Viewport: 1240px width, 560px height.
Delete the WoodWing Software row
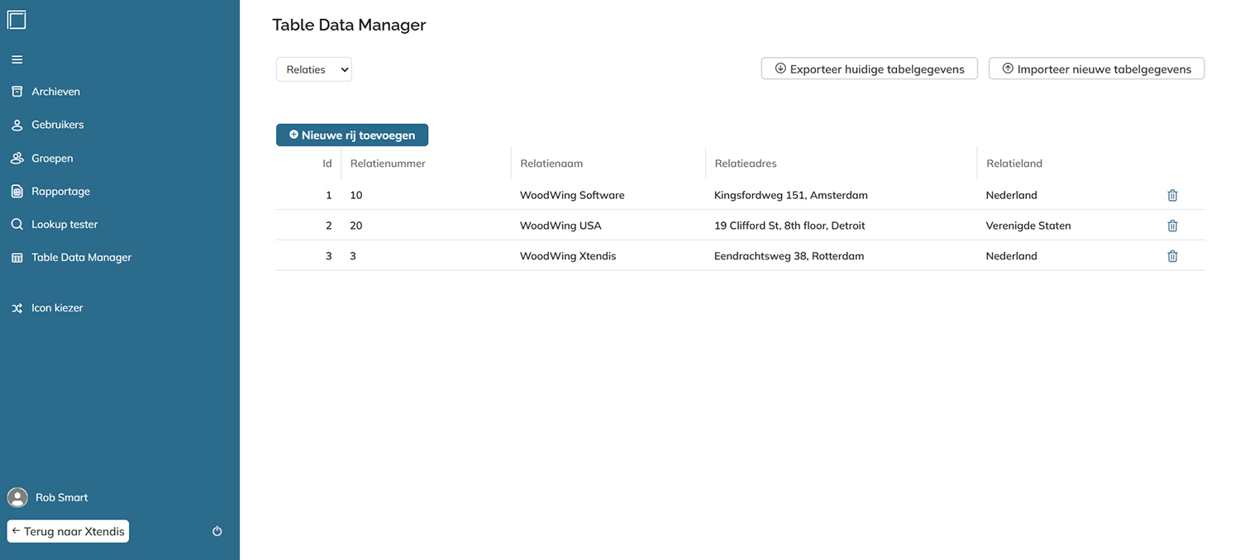click(1172, 196)
